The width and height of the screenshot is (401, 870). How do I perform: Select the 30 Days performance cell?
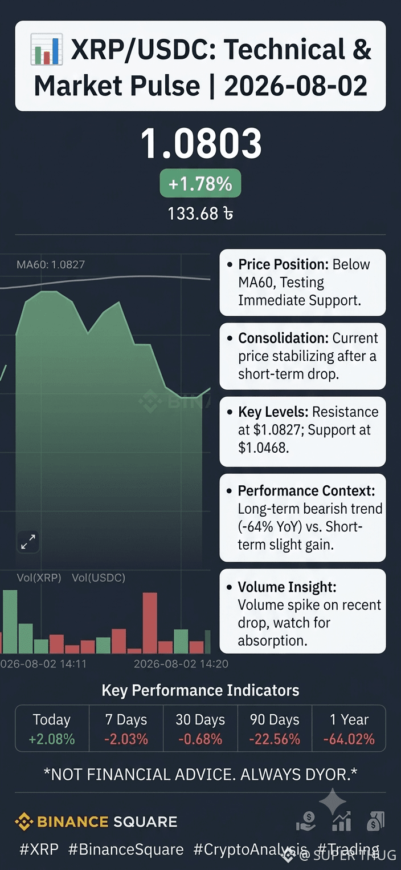click(200, 729)
